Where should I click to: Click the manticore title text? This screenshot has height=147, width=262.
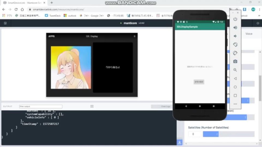pos(130,23)
